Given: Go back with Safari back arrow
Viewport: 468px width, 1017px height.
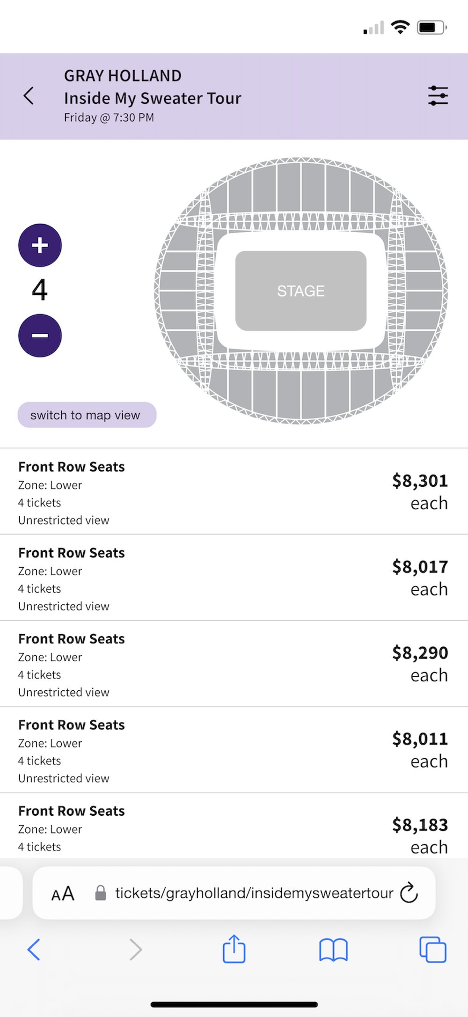Looking at the screenshot, I should [34, 950].
